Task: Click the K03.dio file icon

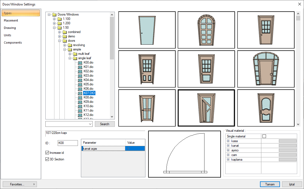Action: 80,76
